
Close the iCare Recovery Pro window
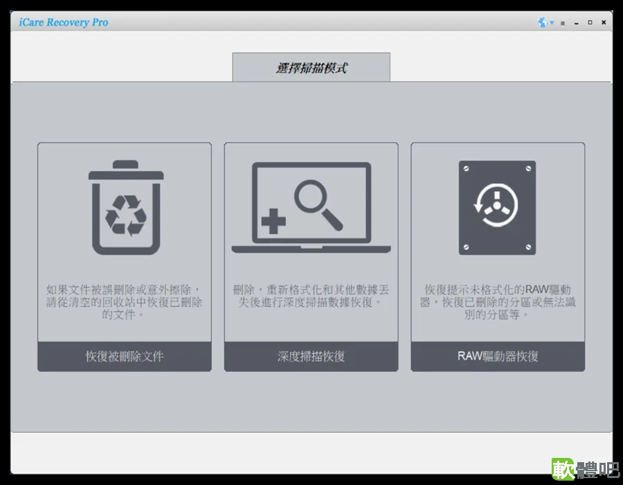604,23
